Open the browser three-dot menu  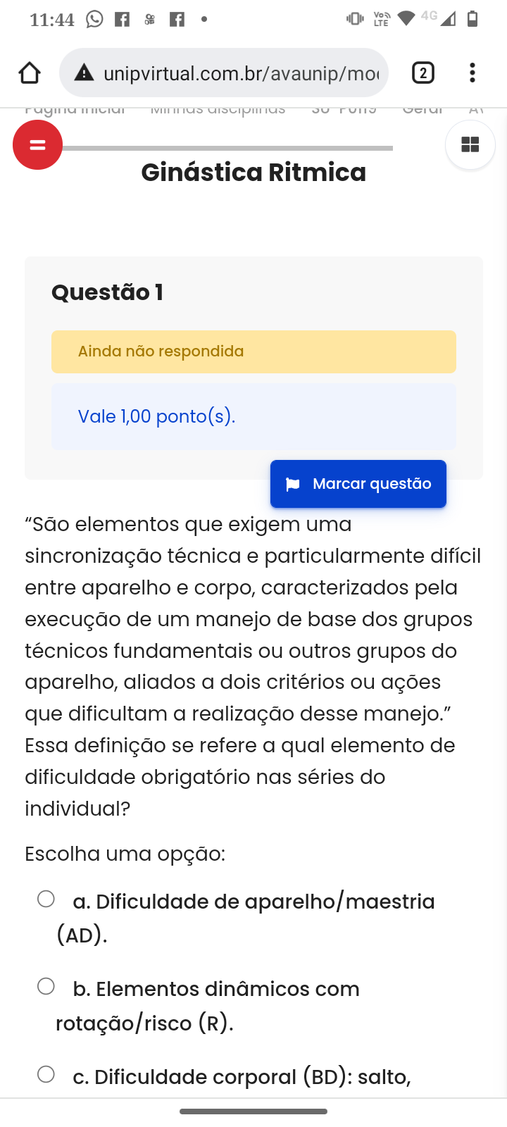point(472,73)
